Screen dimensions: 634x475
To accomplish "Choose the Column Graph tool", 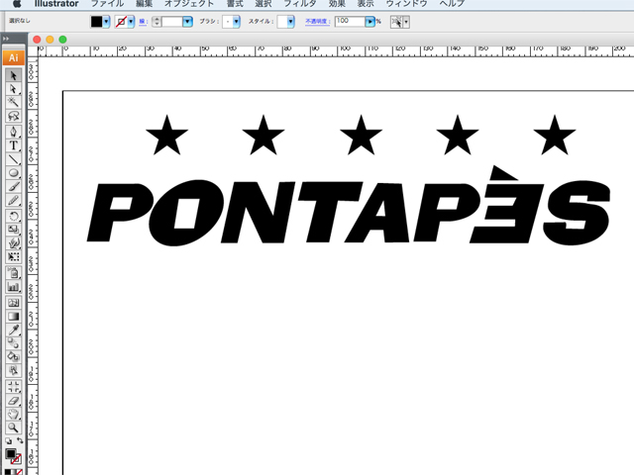I will [x=13, y=287].
